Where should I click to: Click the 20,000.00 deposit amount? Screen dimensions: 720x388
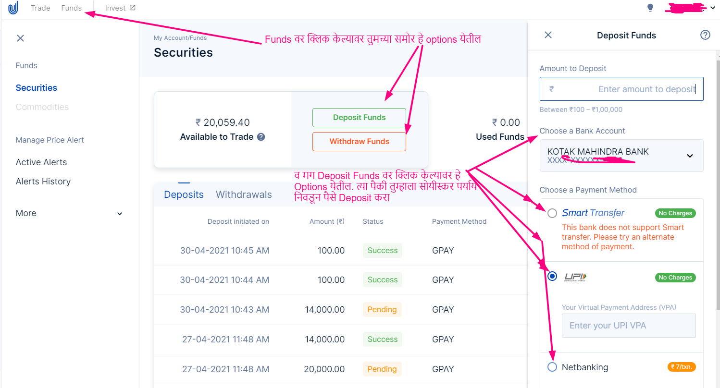pos(324,369)
